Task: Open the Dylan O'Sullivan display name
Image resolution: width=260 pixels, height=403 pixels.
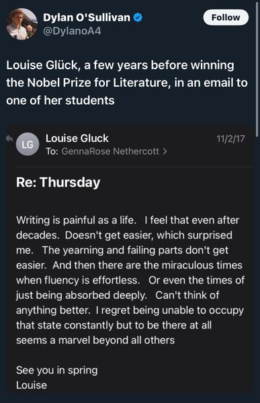Action: (x=87, y=17)
